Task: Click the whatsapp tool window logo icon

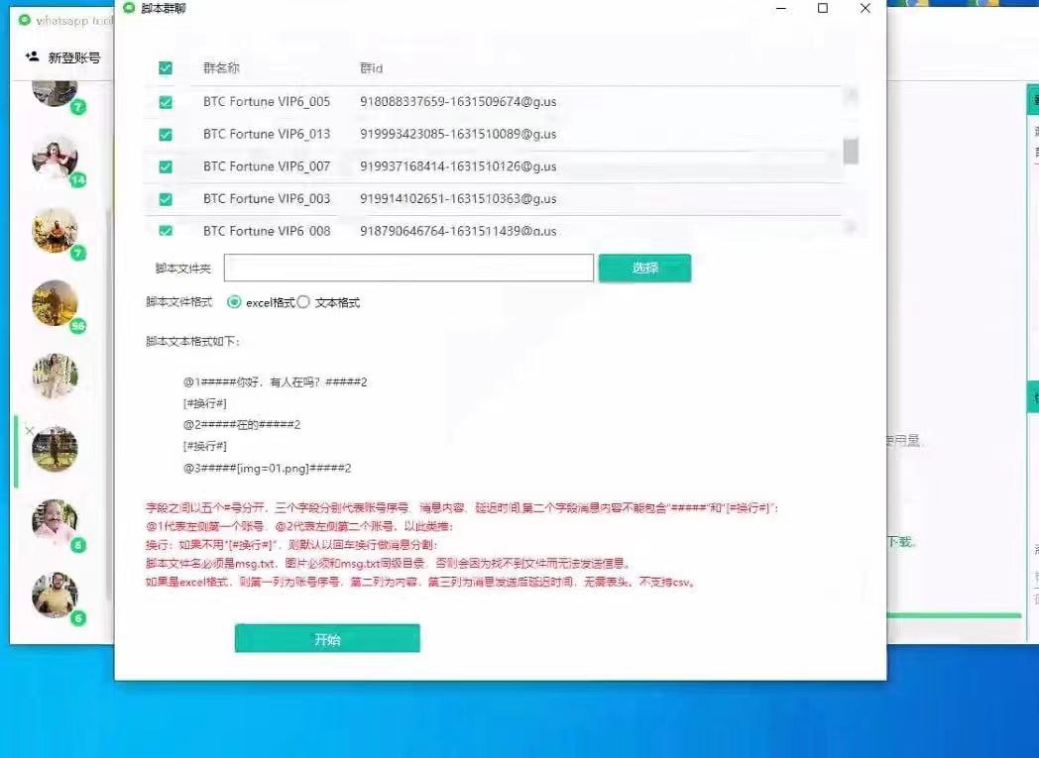Action: click(25, 21)
